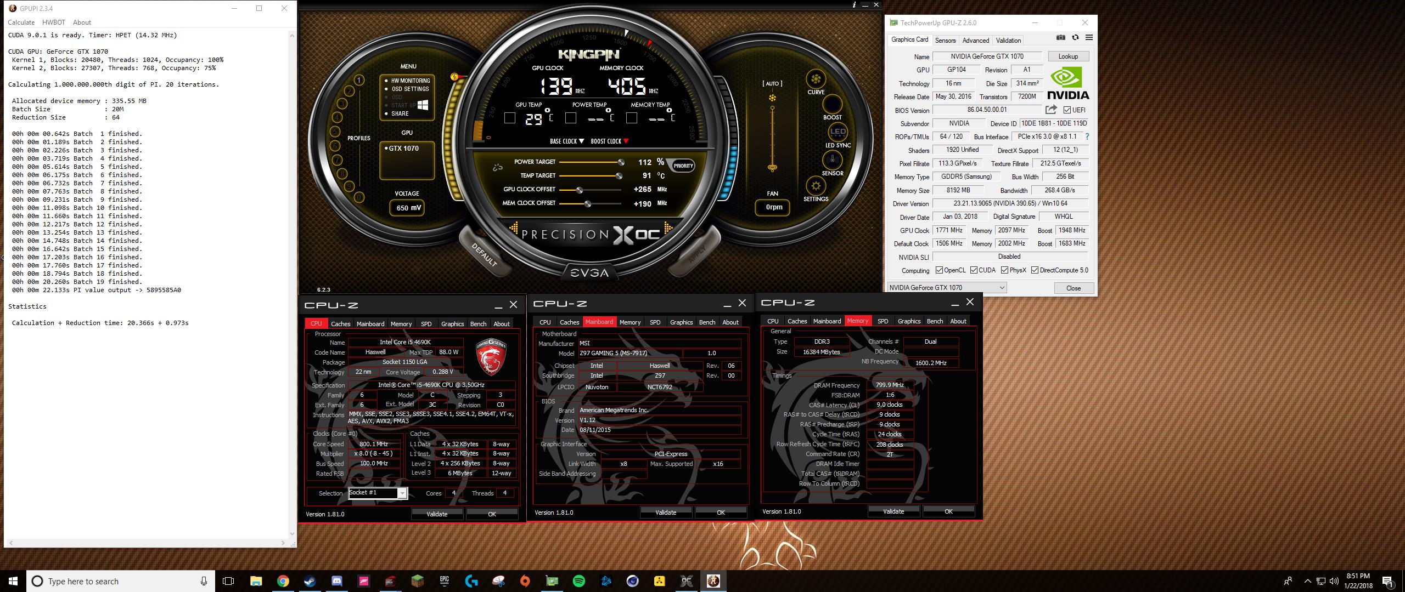Image resolution: width=1405 pixels, height=592 pixels.
Task: Select profile slot 1
Action: 359,80
